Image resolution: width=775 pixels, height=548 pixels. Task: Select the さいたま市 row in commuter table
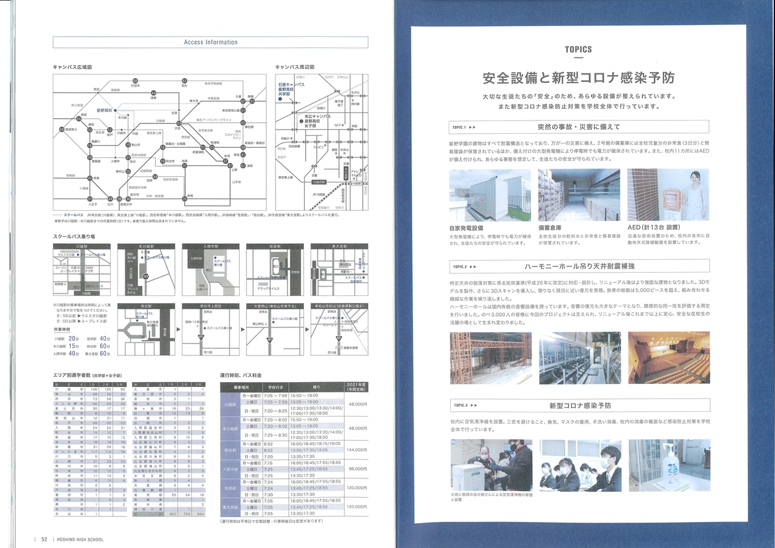[x=90, y=451]
